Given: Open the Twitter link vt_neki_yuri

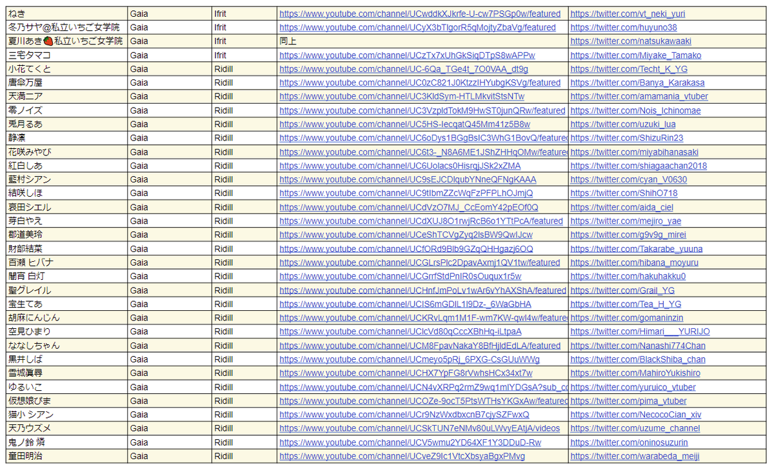Looking at the screenshot, I should 628,14.
